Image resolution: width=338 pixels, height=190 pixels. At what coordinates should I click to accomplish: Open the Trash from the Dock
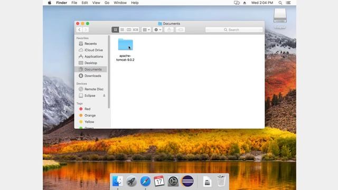pyautogui.click(x=221, y=181)
